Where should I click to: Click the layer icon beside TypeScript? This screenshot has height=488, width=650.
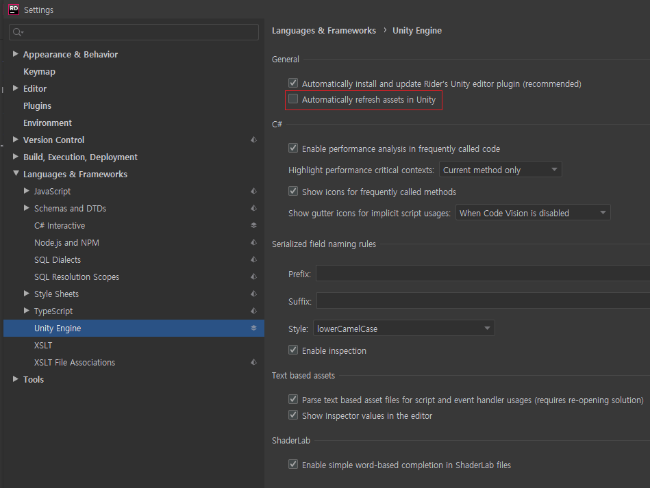(253, 311)
